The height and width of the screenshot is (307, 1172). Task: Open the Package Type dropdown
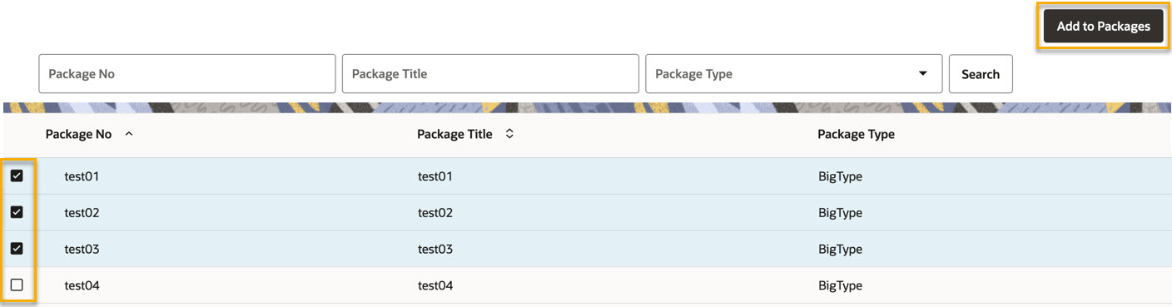point(794,74)
